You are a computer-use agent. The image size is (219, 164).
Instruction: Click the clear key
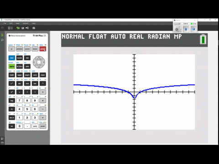coord(43,75)
